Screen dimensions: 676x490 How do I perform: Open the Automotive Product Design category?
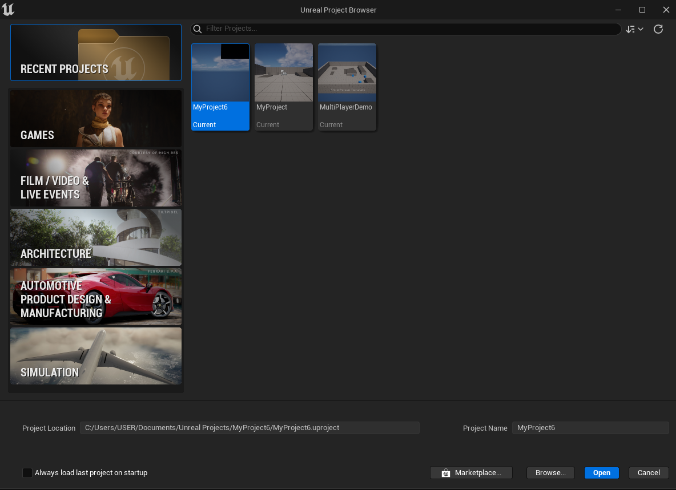pyautogui.click(x=95, y=297)
